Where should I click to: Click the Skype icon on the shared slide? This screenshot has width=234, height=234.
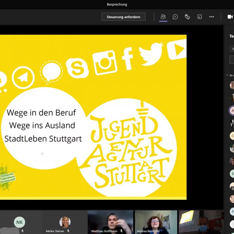pos(77,68)
